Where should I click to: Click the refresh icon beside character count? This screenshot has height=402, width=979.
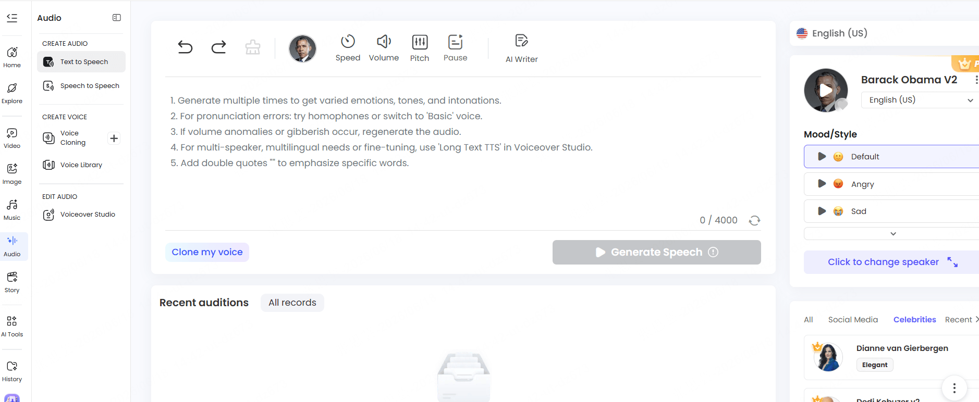754,220
